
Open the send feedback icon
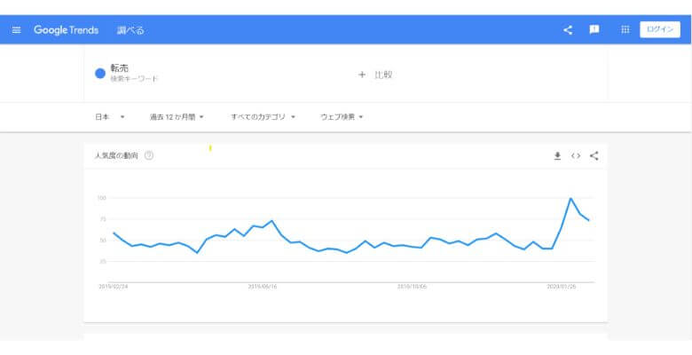(x=594, y=29)
